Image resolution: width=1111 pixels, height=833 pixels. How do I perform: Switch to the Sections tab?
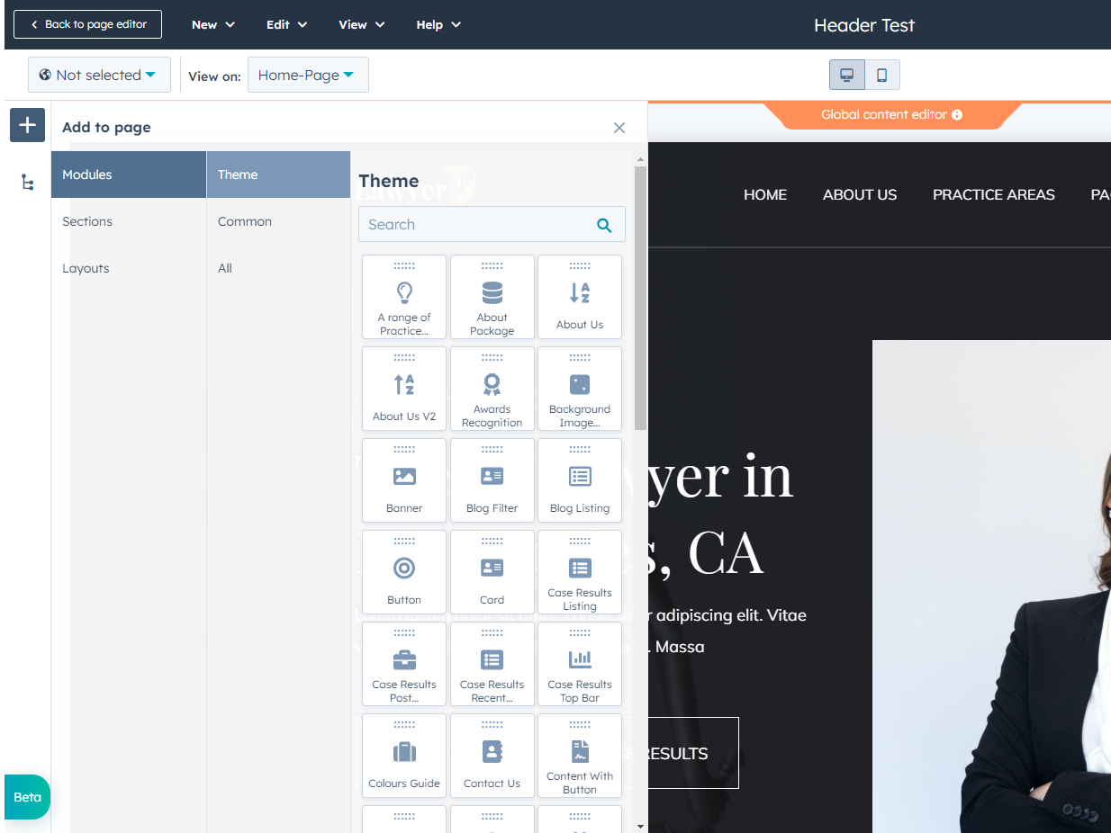87,221
